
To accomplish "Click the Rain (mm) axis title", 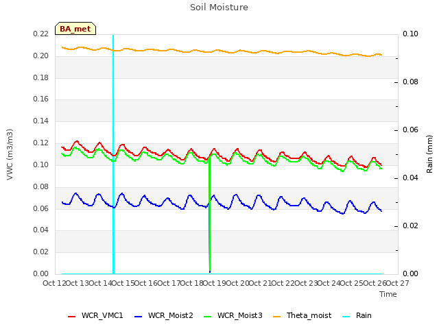I will pyautogui.click(x=429, y=154).
